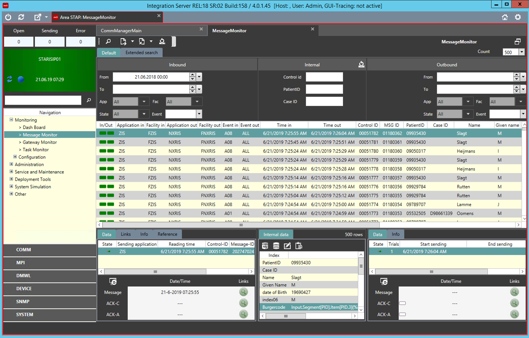Open the DMWL section button
529x338 pixels.
click(50, 276)
